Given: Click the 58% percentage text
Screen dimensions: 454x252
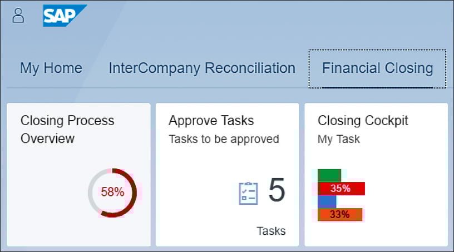Looking at the screenshot, I should tap(112, 192).
